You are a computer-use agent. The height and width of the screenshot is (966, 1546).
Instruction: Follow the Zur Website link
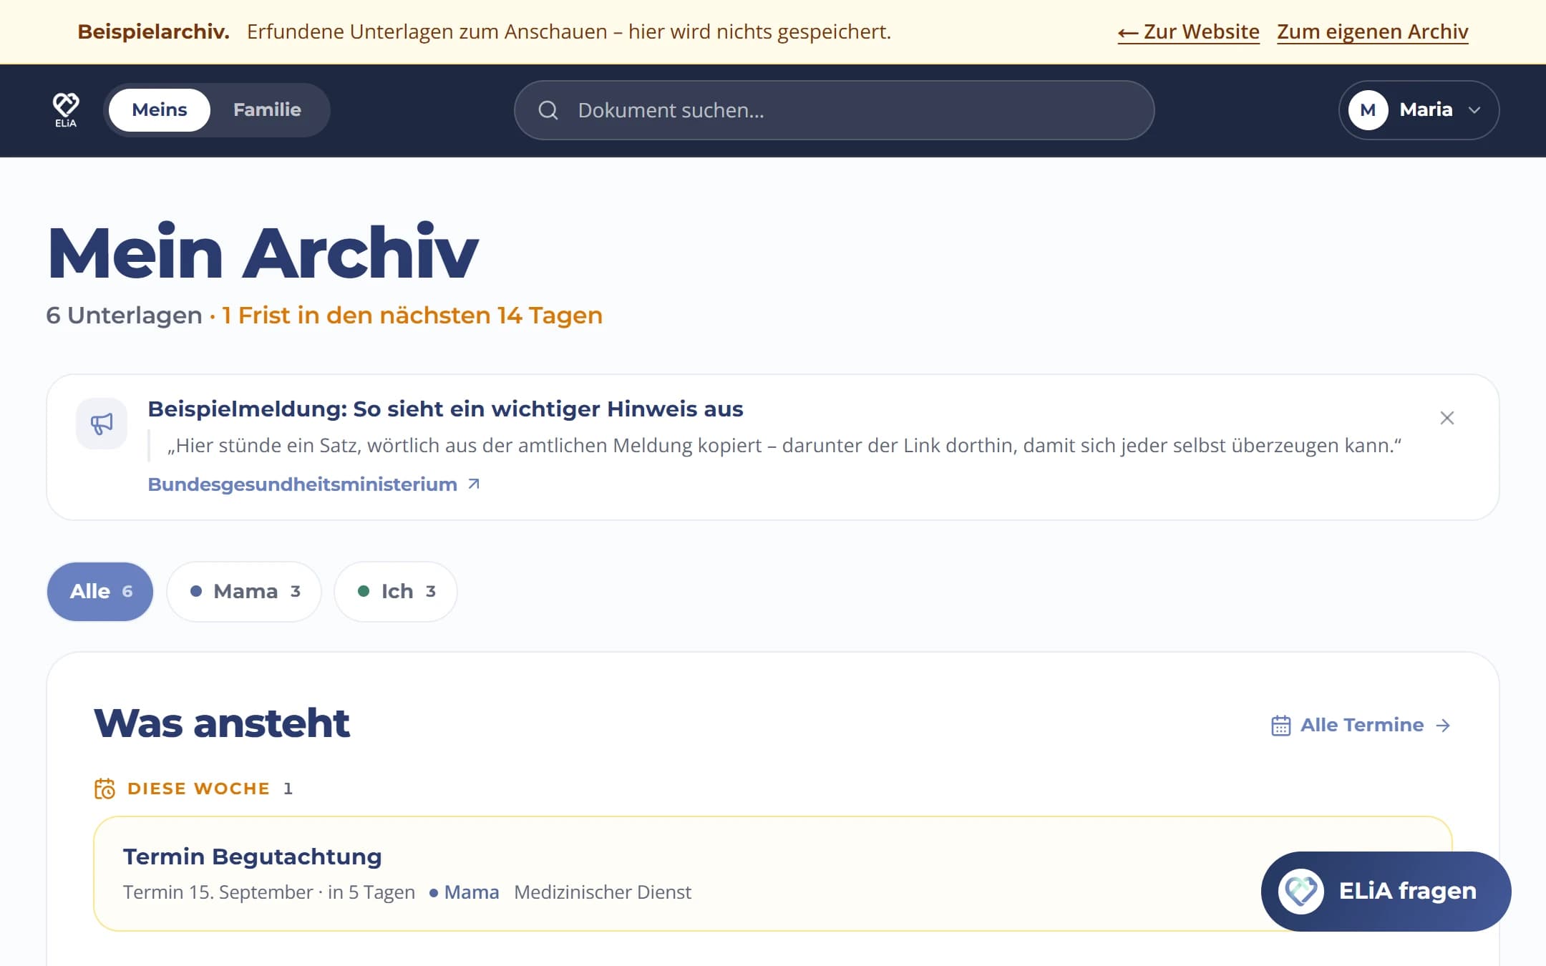point(1188,32)
